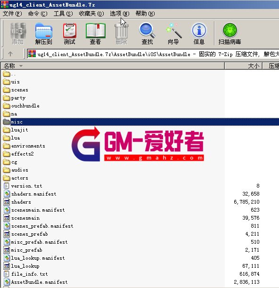Open the 工具(S) menu
Viewport: 279px width, 288px height.
(63, 14)
